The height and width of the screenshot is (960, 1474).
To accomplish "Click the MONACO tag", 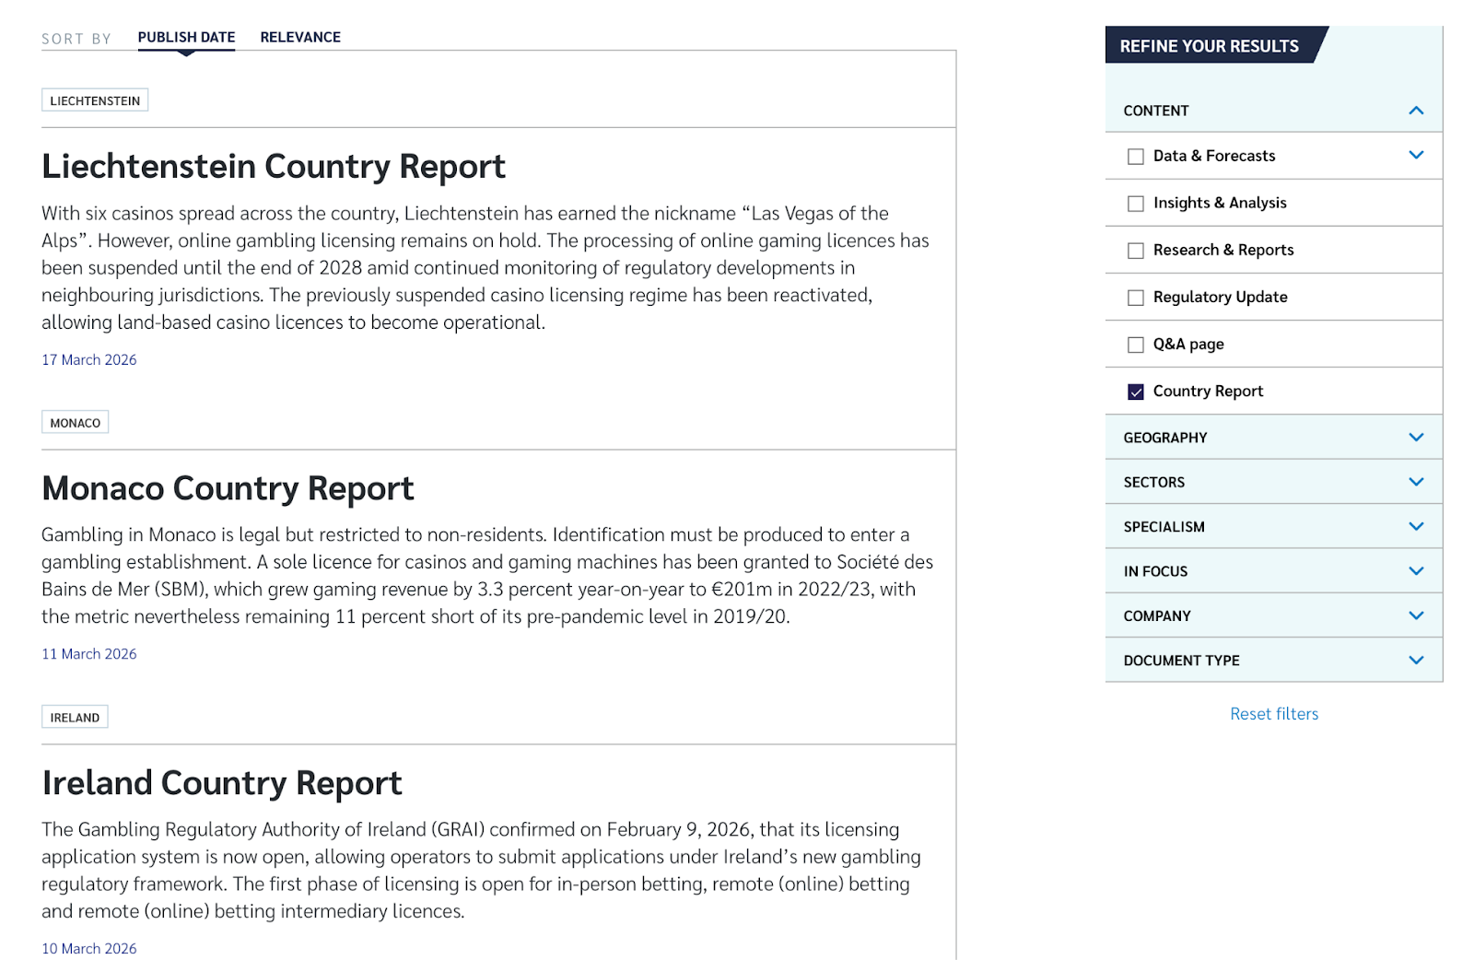I will click(x=75, y=423).
